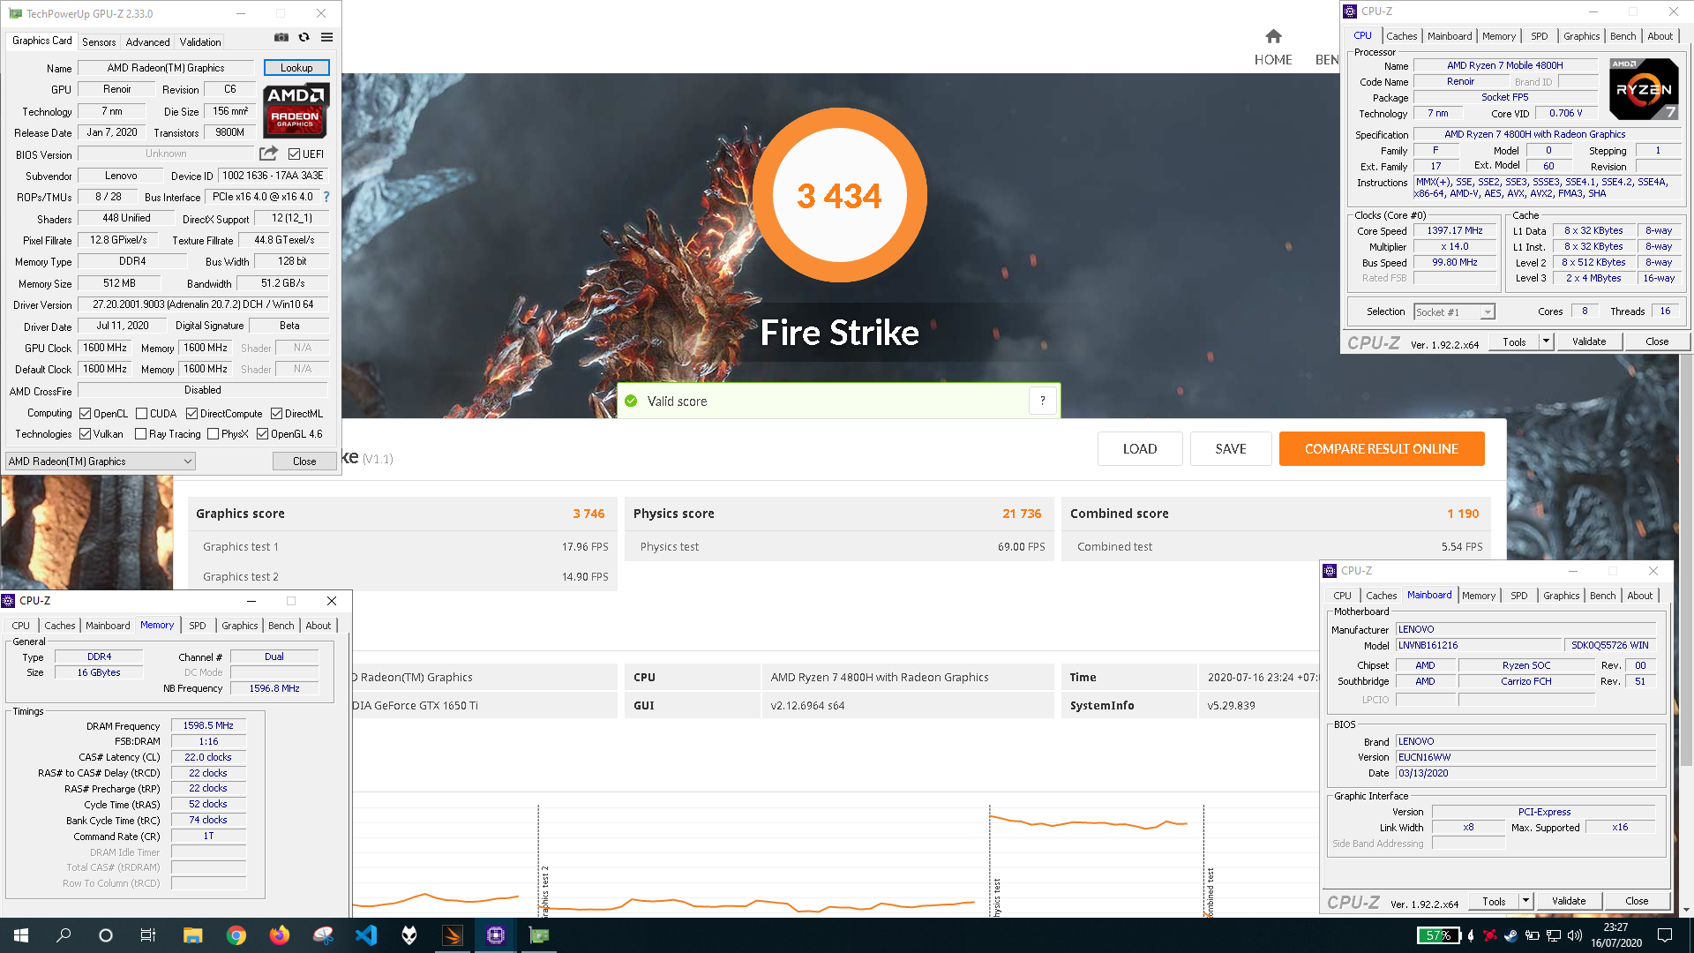This screenshot has width=1694, height=953.
Task: Click LOAD button in 3DMark
Action: pyautogui.click(x=1139, y=449)
